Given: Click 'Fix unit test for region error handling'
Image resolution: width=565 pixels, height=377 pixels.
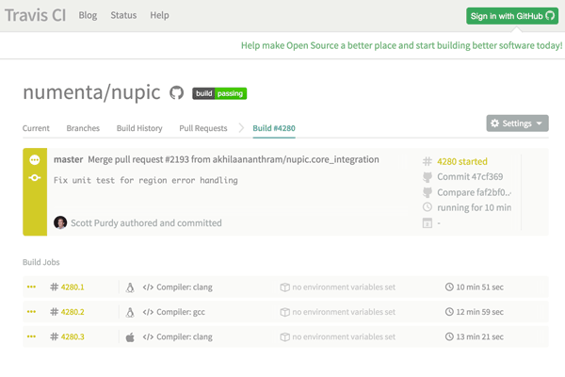Looking at the screenshot, I should (146, 180).
